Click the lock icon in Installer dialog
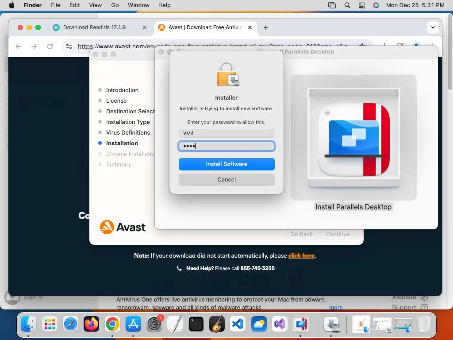453x340 pixels. 228,73
